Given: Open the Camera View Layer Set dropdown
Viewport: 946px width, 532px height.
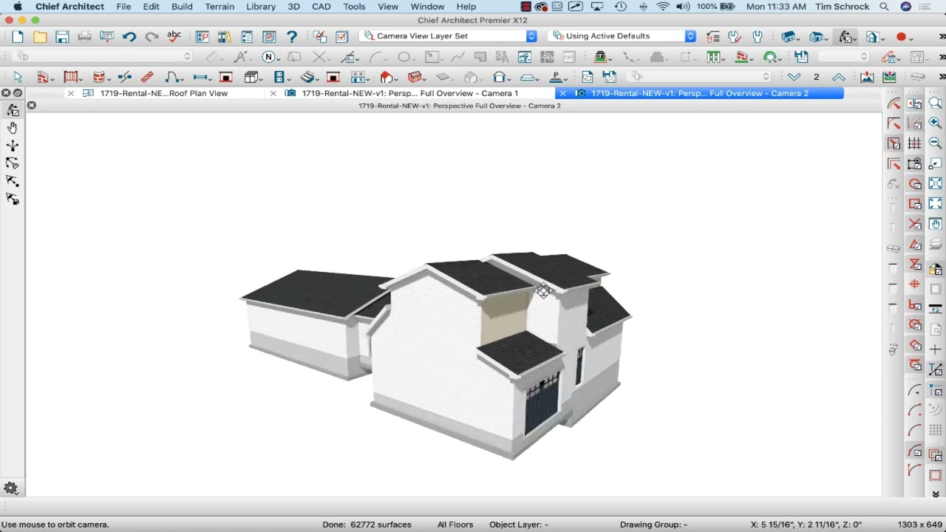Looking at the screenshot, I should point(449,36).
